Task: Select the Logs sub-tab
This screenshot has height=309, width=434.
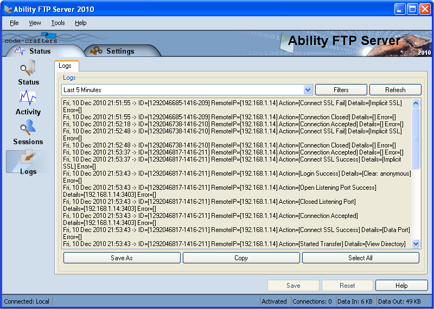Action: coord(66,66)
